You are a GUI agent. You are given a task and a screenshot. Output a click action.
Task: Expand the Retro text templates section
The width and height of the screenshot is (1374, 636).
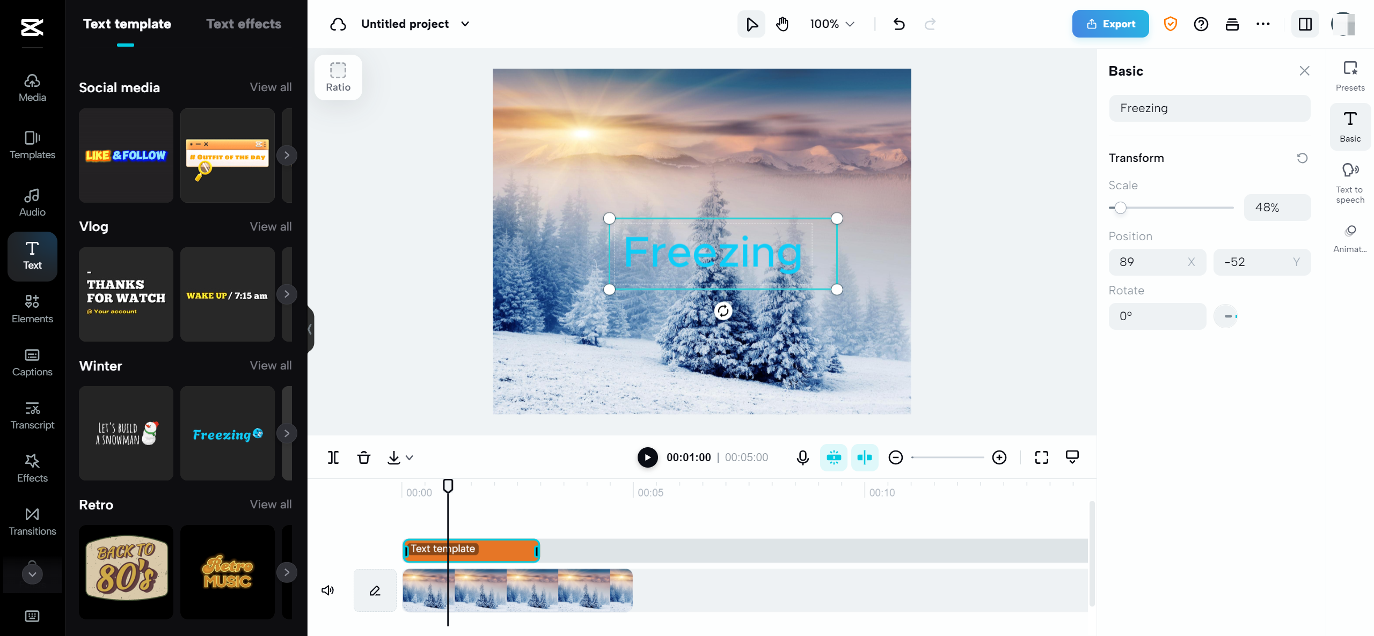pos(270,505)
